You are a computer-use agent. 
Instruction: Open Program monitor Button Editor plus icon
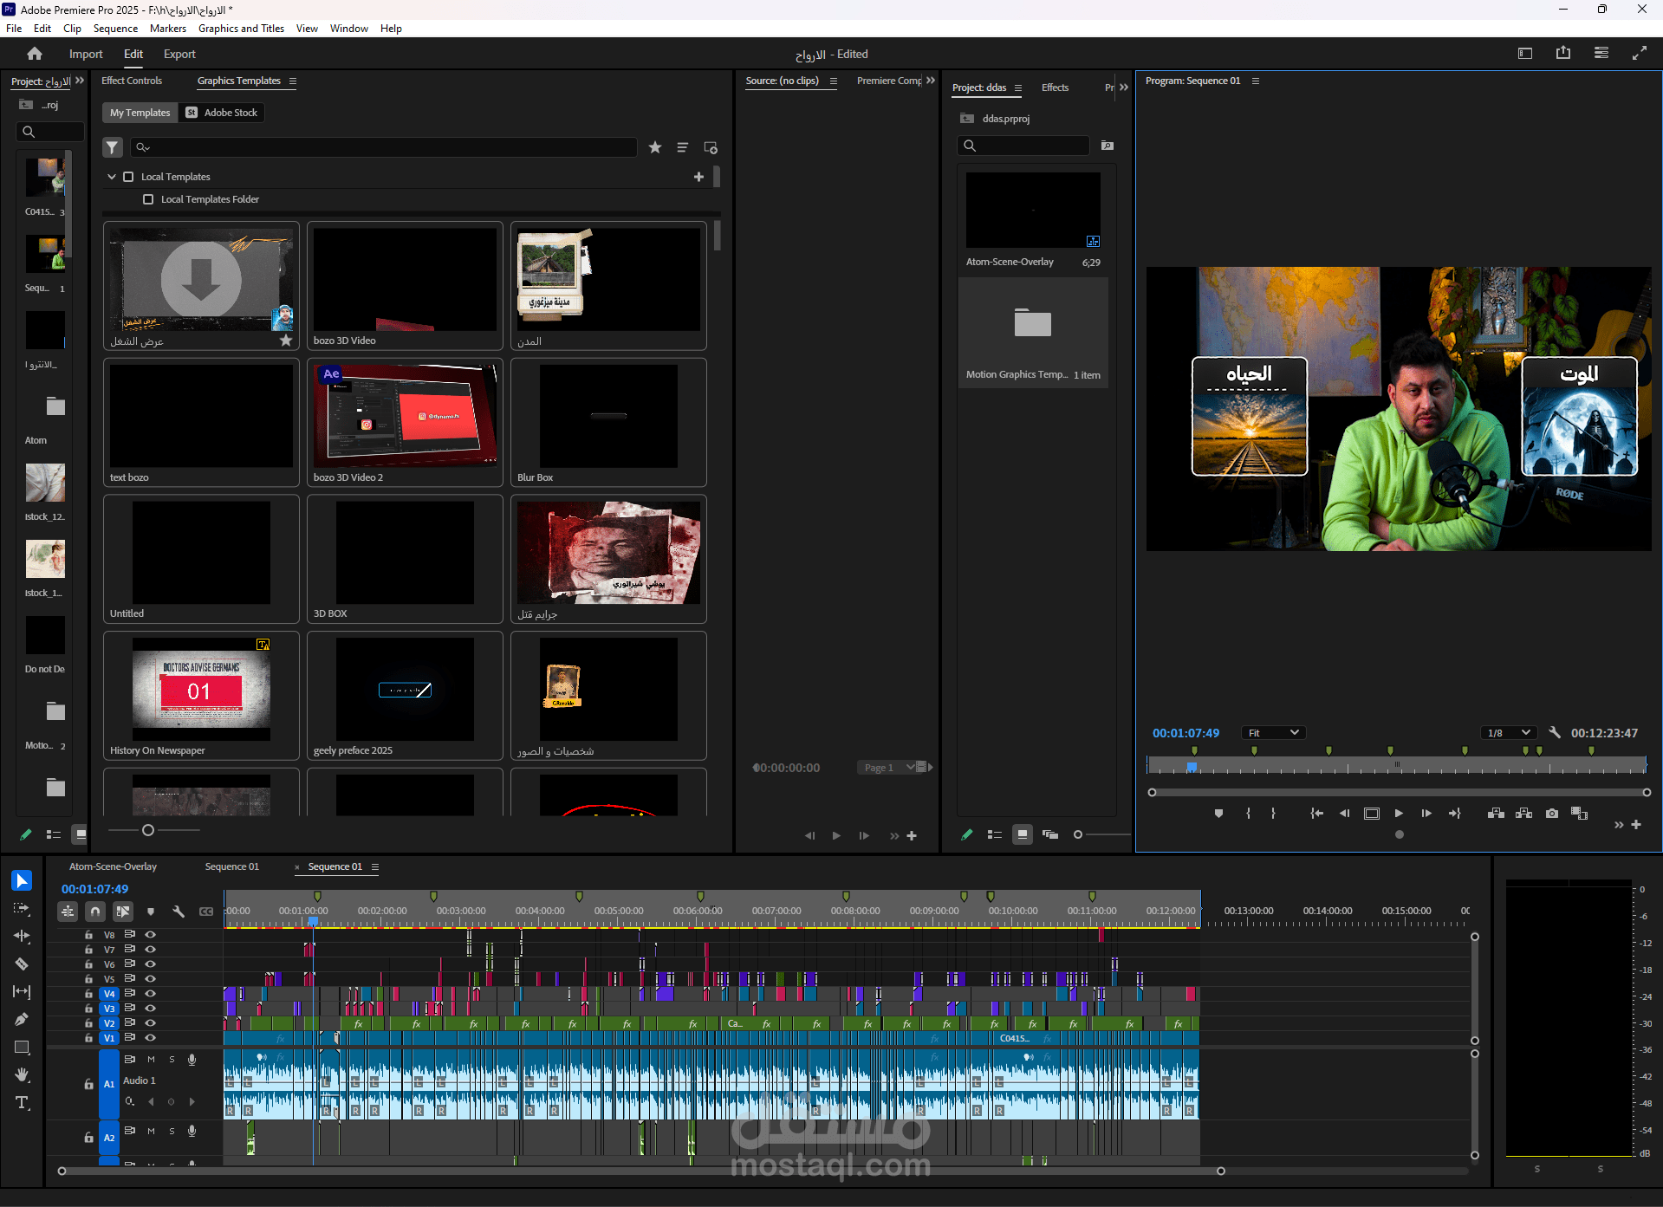pos(1636,824)
